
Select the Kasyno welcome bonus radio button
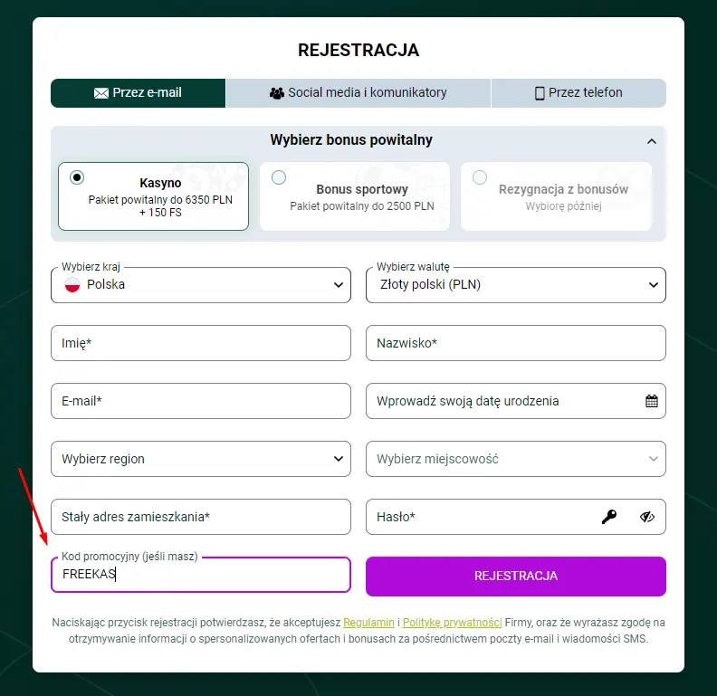[x=77, y=177]
